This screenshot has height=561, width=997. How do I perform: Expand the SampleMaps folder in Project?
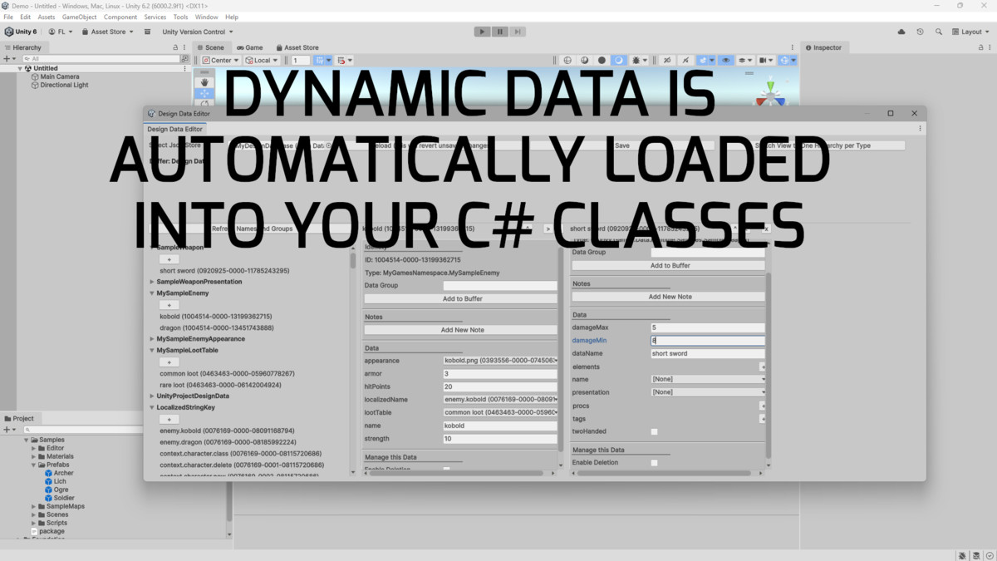point(33,506)
